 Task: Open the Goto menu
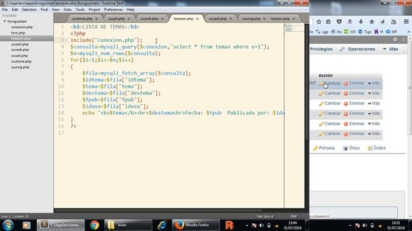click(68, 10)
